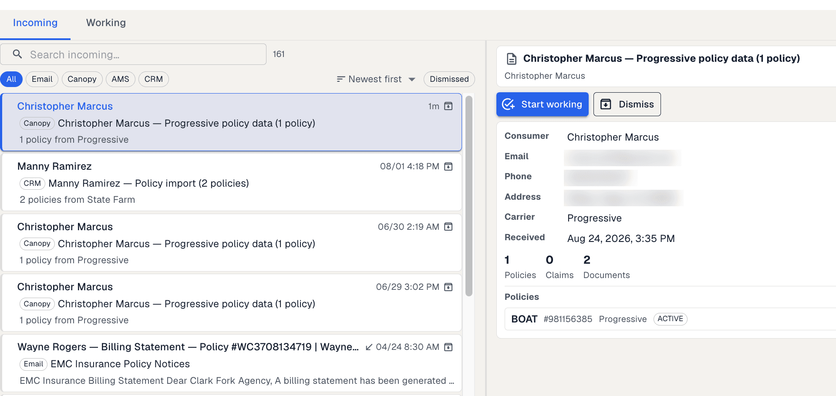Click the 161 incoming count
Viewport: 836px width, 396px height.
279,54
